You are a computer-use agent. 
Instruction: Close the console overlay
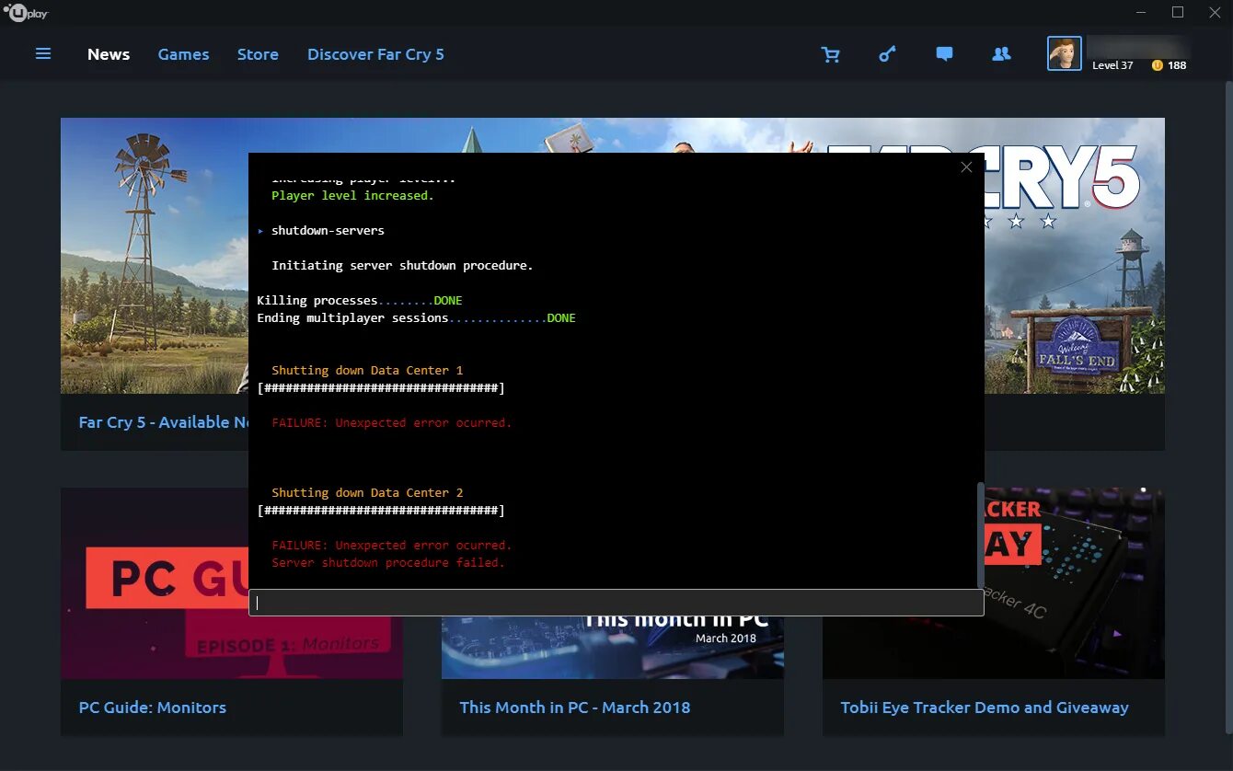pos(966,167)
